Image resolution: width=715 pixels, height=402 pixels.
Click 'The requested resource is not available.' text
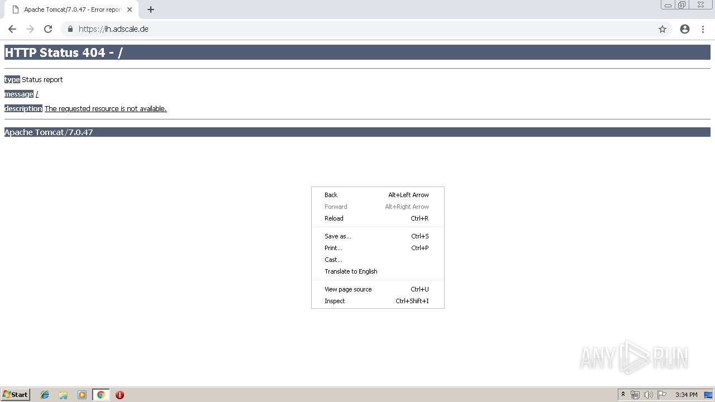[x=106, y=108]
